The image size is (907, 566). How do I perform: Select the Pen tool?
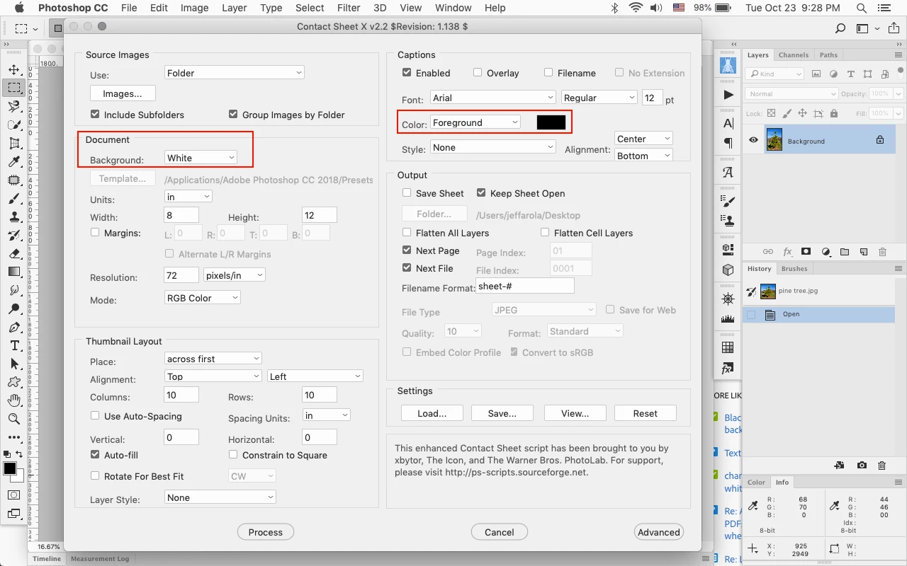click(13, 327)
